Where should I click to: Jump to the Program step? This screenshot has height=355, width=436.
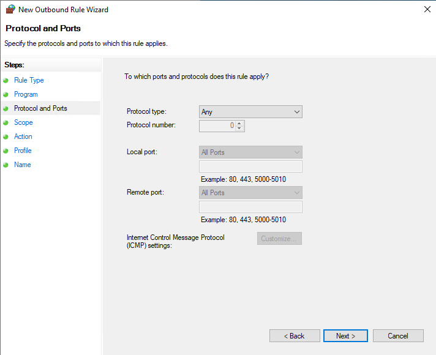(26, 94)
